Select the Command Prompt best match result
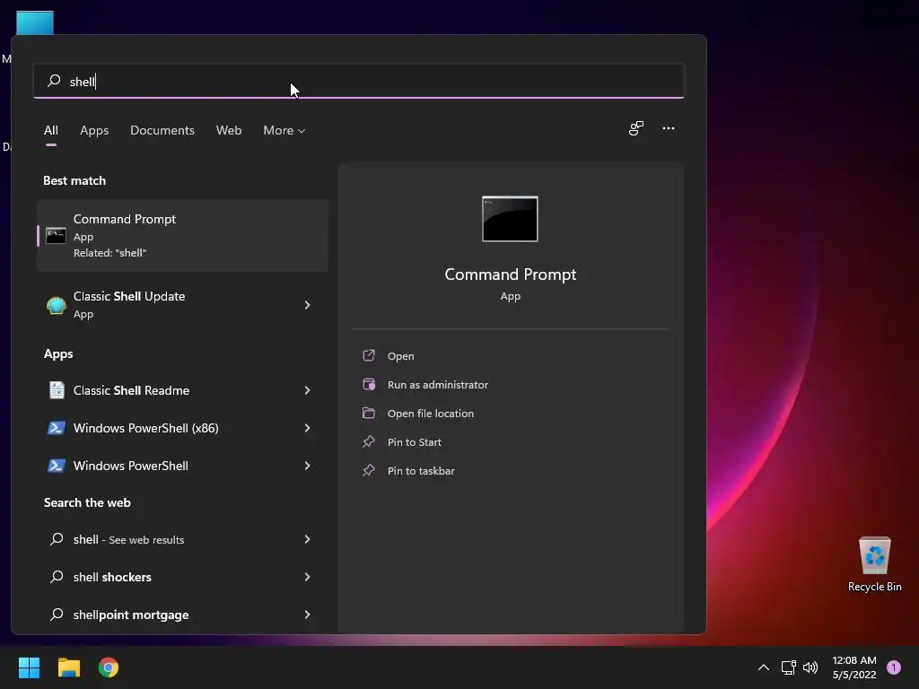Viewport: 919px width, 689px height. click(x=182, y=236)
